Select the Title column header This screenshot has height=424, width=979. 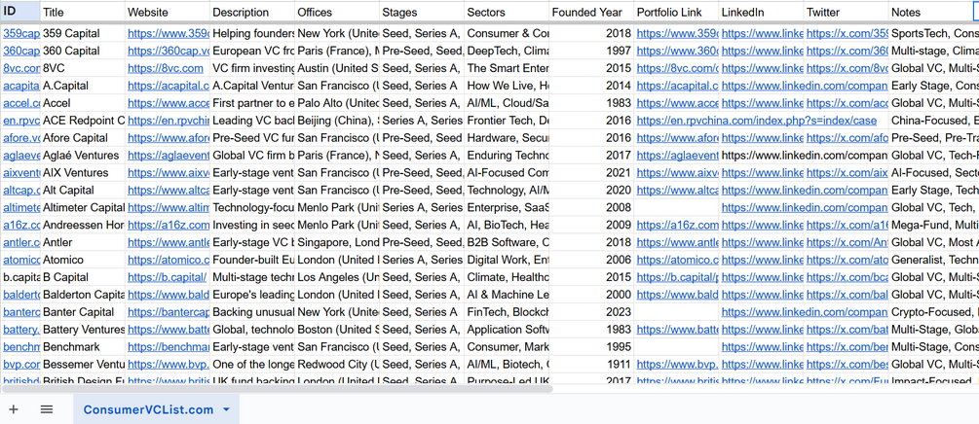point(83,12)
